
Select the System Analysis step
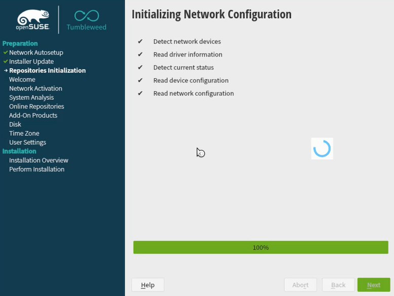[x=31, y=97]
